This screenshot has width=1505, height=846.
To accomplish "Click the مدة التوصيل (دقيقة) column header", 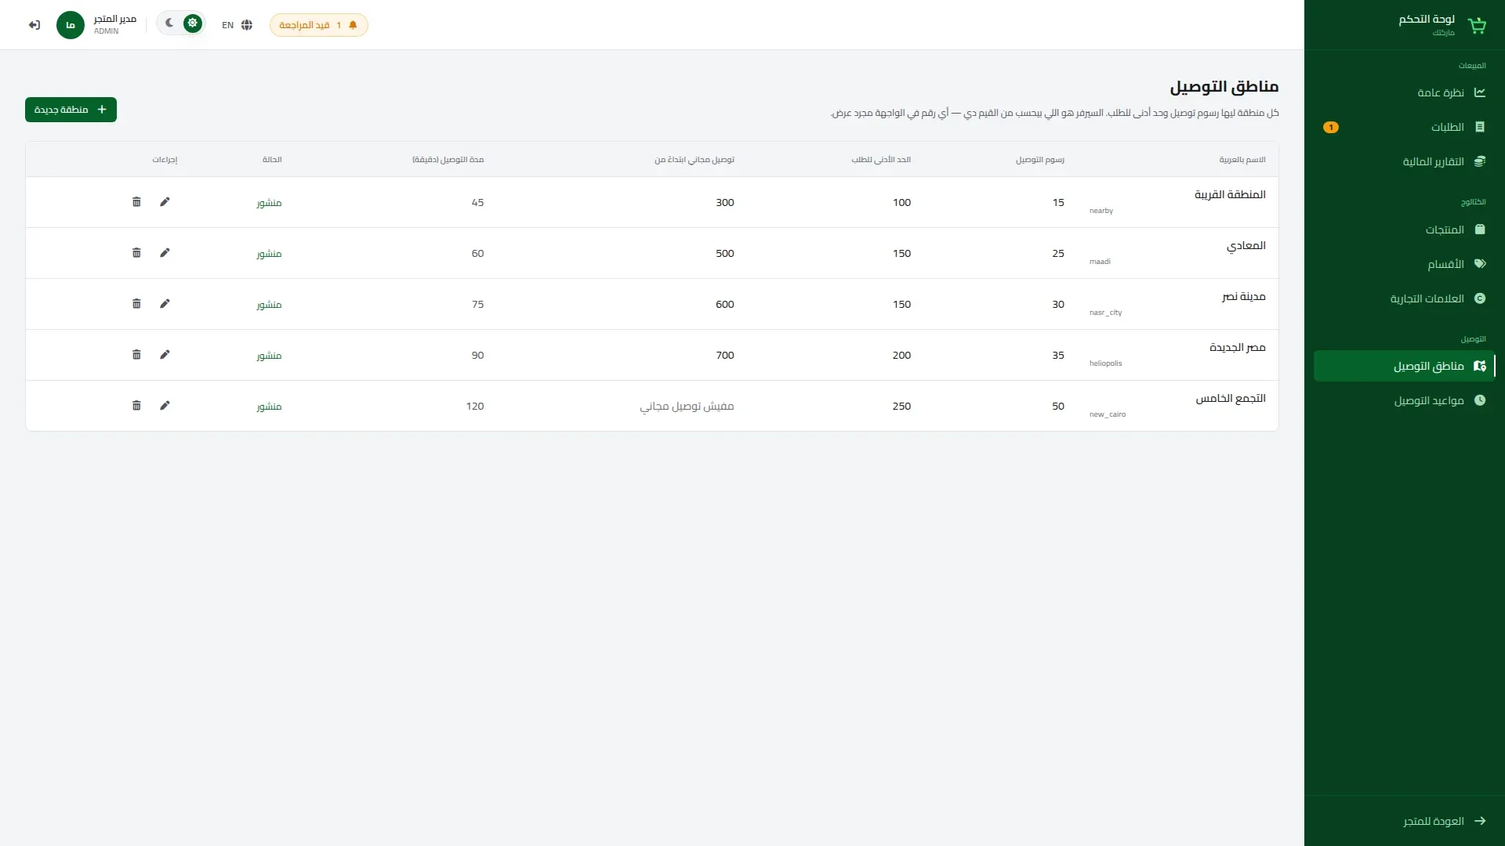I will pyautogui.click(x=448, y=160).
